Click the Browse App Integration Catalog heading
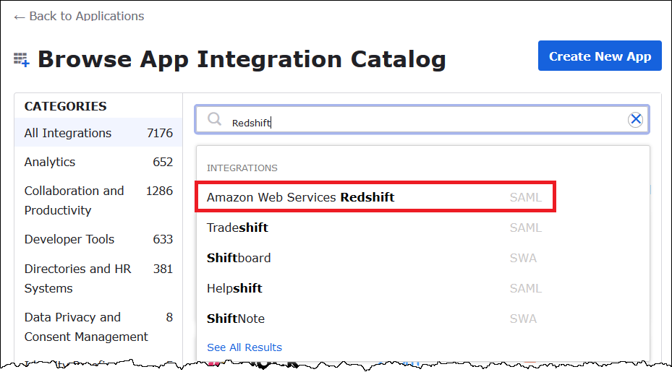Viewport: 672px width, 372px height. (242, 59)
